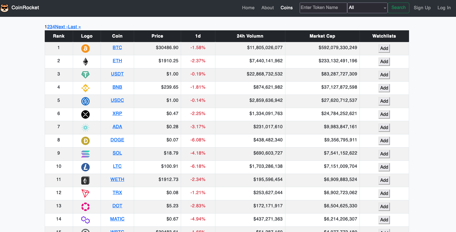Click the CoinRocket fox logo
Image resolution: width=456 pixels, height=232 pixels.
[x=4, y=8]
